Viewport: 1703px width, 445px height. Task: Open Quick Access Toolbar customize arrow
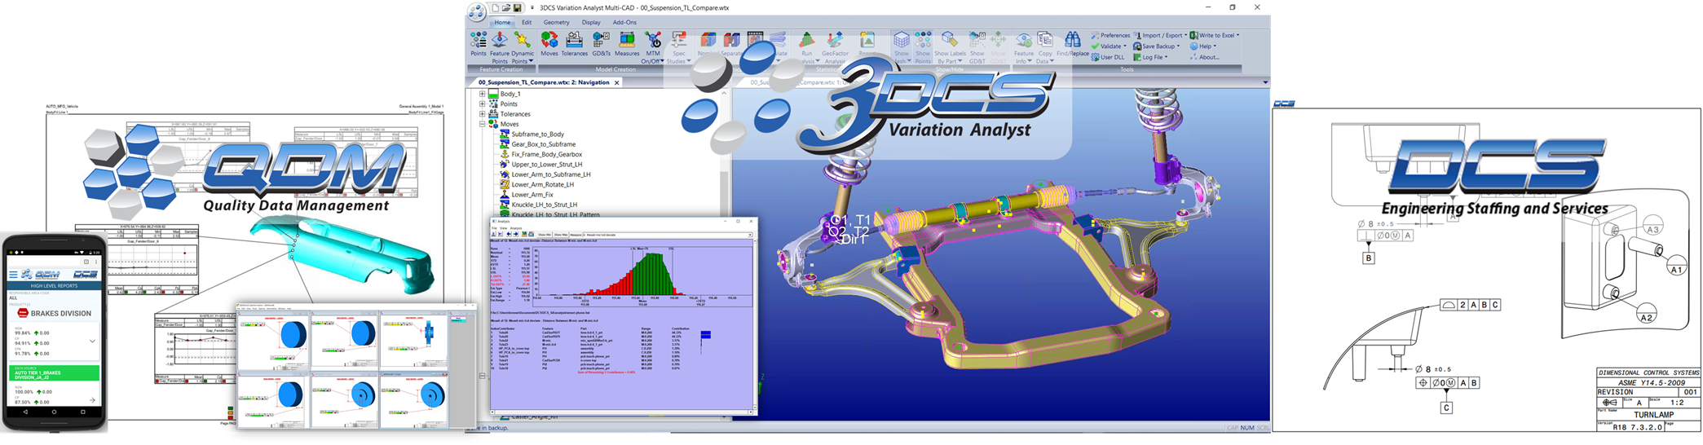[x=532, y=8]
